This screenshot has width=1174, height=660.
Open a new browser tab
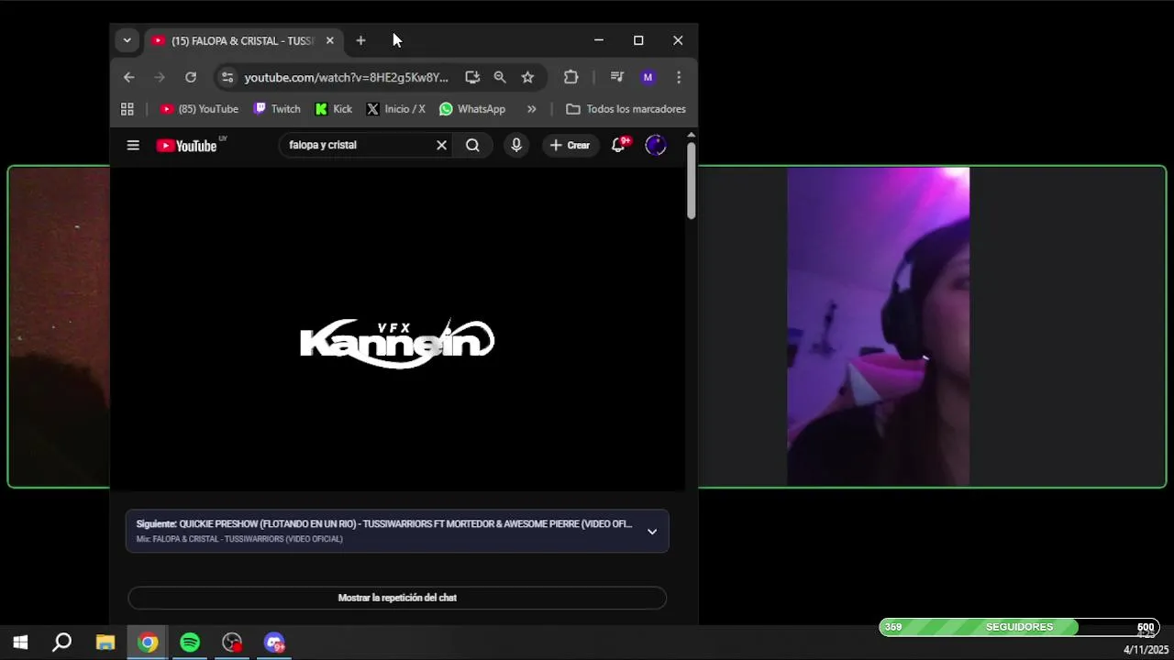pyautogui.click(x=360, y=40)
